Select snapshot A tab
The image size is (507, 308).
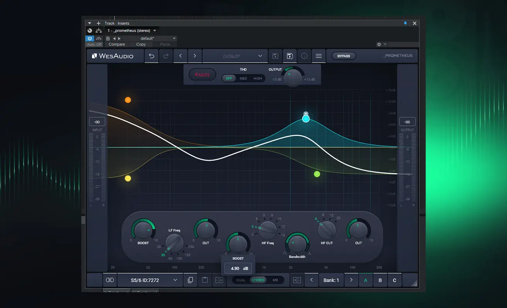point(366,280)
